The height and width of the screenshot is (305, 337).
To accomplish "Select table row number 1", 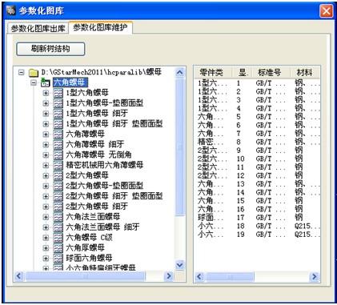I will tap(257, 83).
